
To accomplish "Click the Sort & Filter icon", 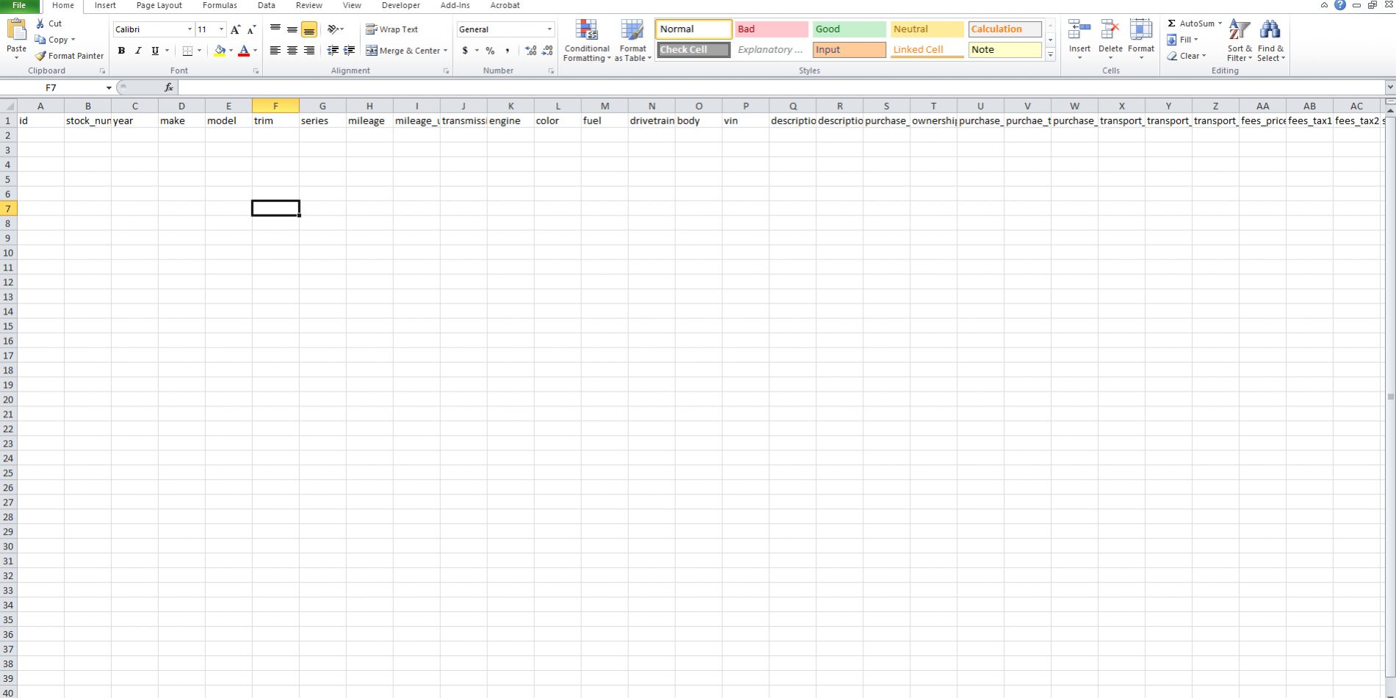I will click(1239, 40).
